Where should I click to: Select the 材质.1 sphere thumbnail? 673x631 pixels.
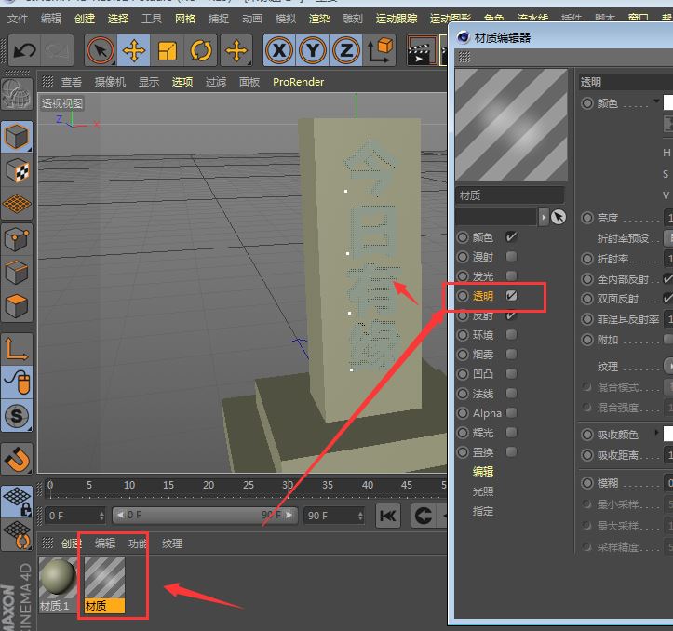click(x=58, y=578)
